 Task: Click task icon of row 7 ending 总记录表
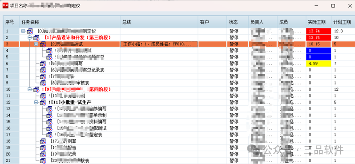point(43,70)
